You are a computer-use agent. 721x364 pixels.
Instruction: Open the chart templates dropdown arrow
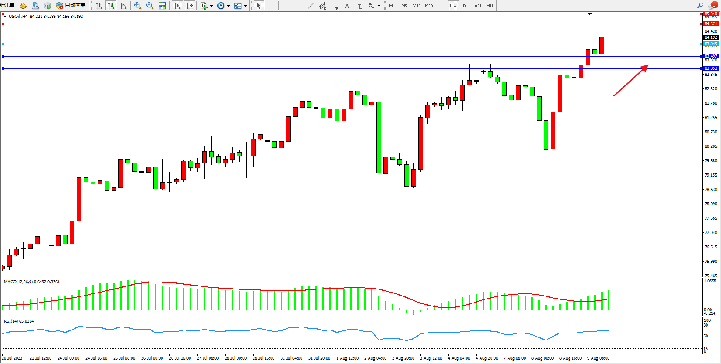click(x=245, y=6)
